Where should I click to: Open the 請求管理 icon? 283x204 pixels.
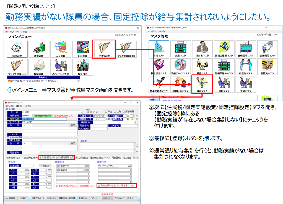click(x=39, y=49)
